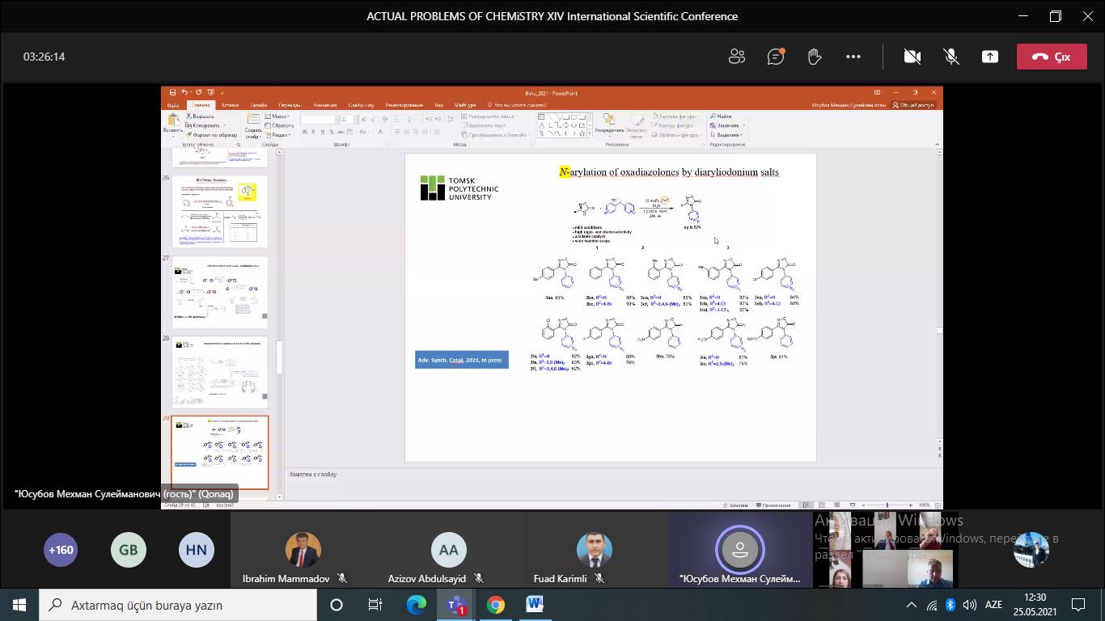
Task: Open Google Chrome from the taskbar
Action: (x=495, y=605)
